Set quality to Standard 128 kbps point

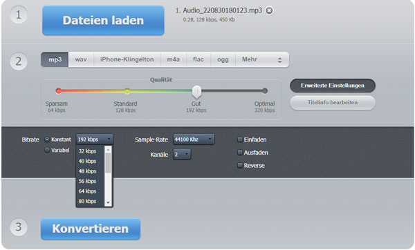point(127,91)
